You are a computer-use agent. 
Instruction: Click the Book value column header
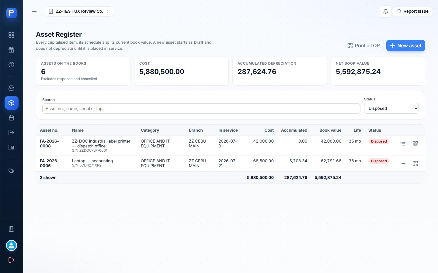pos(330,130)
